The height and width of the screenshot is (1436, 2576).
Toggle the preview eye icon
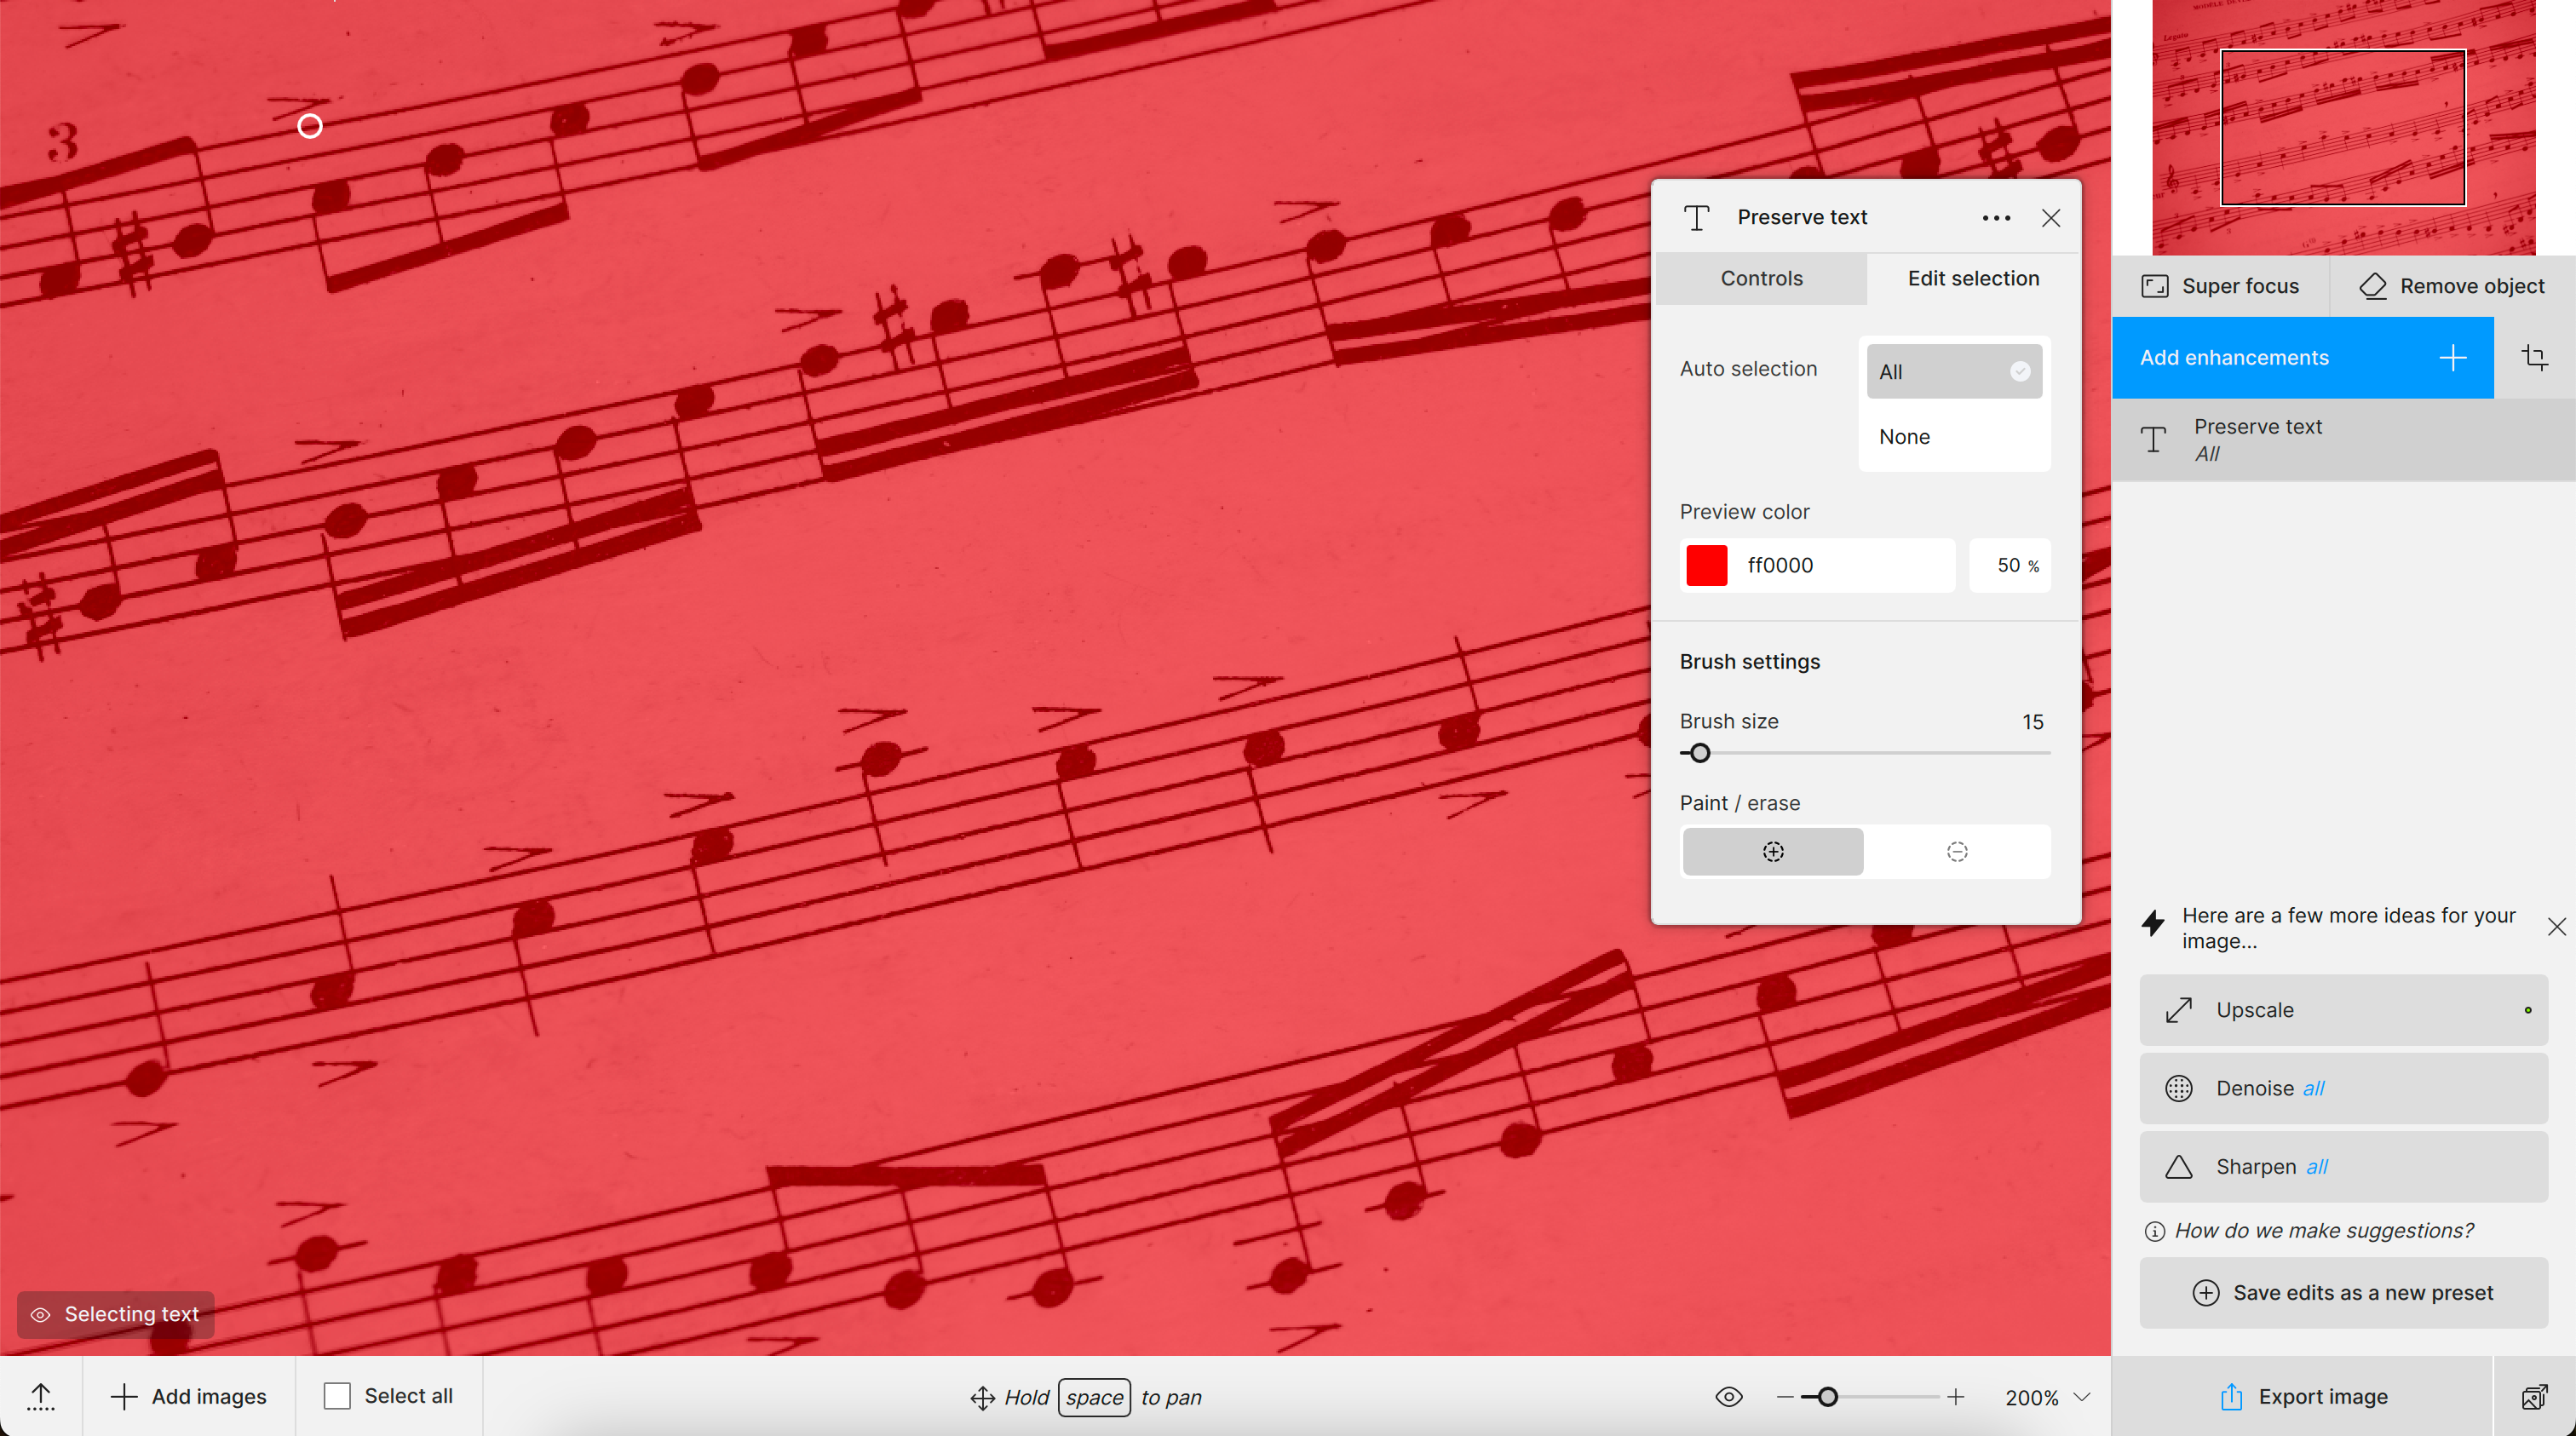1729,1397
